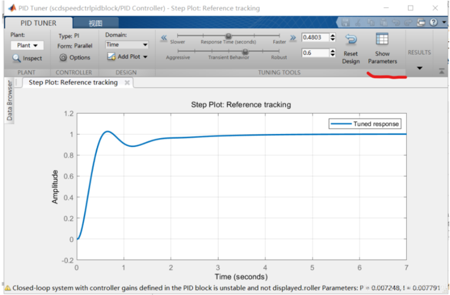Switch to the 视图 ribbon tab

[x=95, y=23]
